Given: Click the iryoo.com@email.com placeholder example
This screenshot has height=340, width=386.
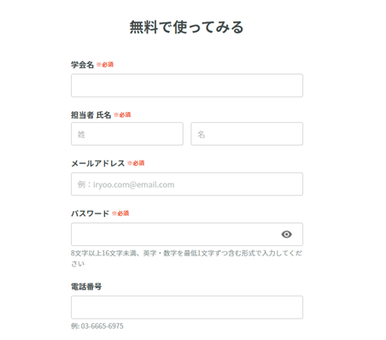Looking at the screenshot, I should point(134,185).
